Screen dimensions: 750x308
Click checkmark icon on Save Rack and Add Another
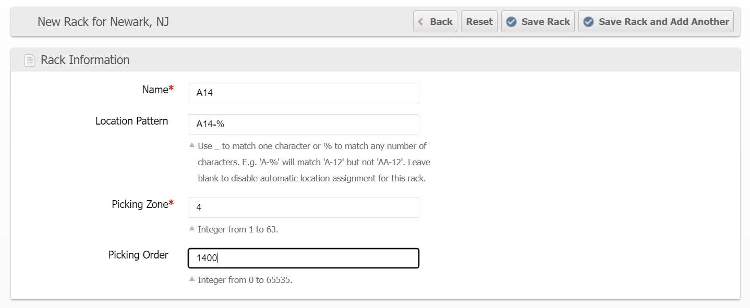589,22
